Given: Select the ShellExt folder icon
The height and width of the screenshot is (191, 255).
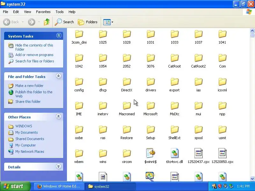Looking at the screenshot, I should [174, 130].
